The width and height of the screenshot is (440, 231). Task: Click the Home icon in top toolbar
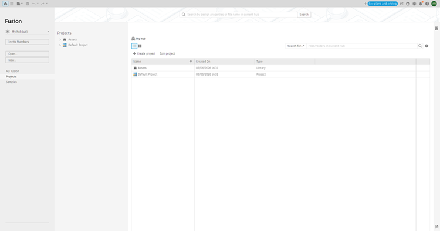point(5,4)
